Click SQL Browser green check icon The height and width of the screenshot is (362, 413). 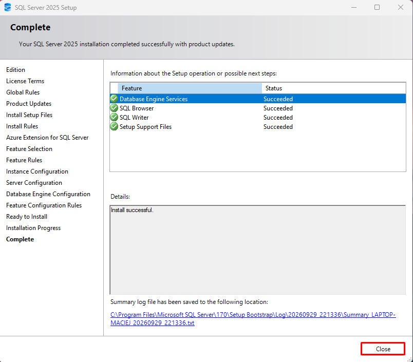pyautogui.click(x=114, y=108)
